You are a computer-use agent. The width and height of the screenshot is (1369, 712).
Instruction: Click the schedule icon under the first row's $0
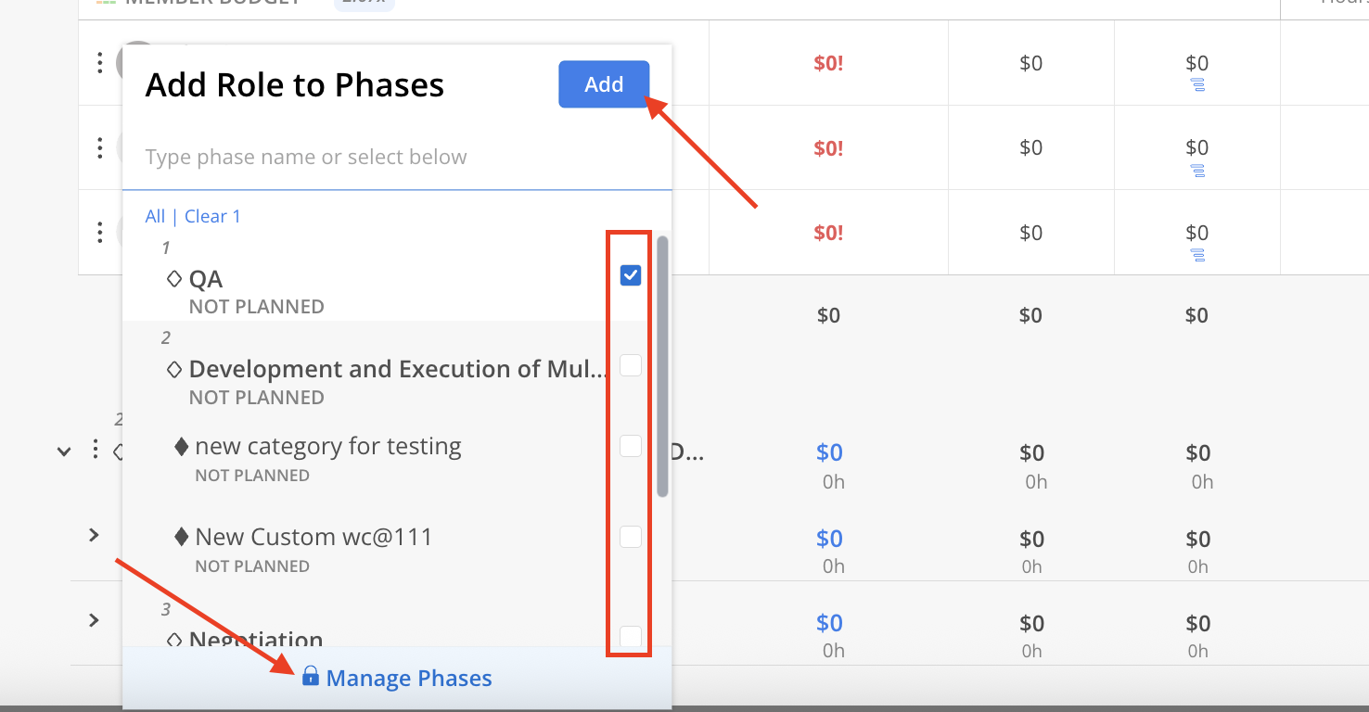pyautogui.click(x=1197, y=85)
